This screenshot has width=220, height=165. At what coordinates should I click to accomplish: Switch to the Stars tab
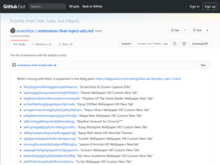[66, 44]
